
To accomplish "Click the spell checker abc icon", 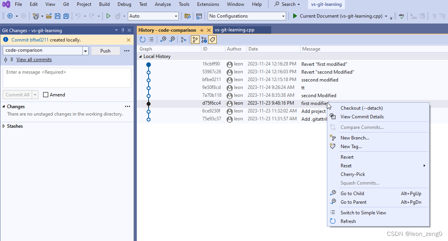I will tap(401, 16).
